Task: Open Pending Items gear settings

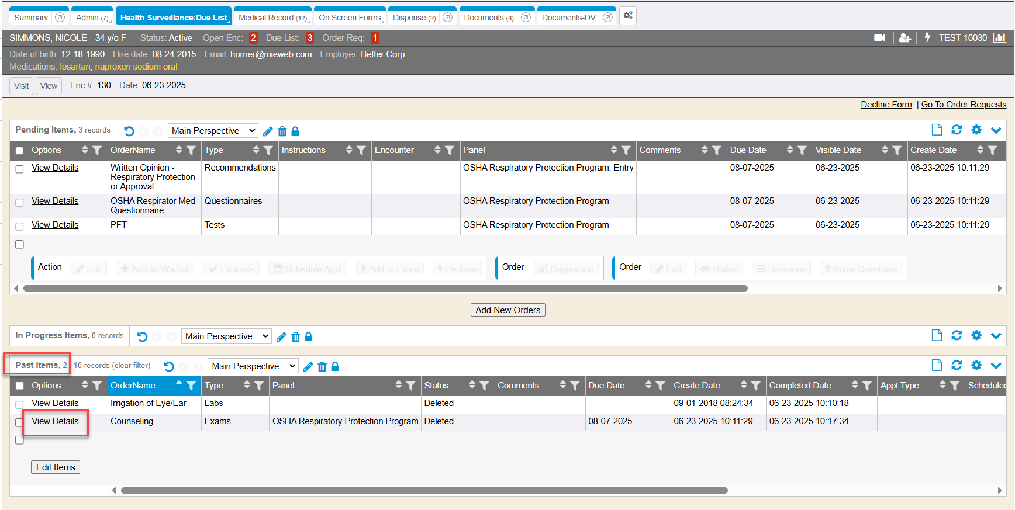Action: 976,130
